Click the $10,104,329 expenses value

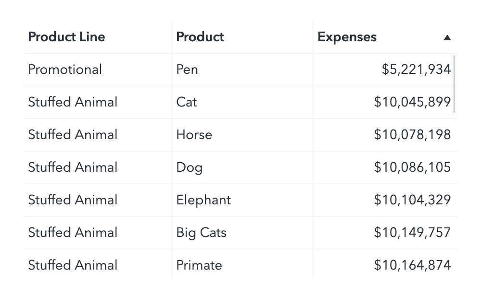point(412,200)
